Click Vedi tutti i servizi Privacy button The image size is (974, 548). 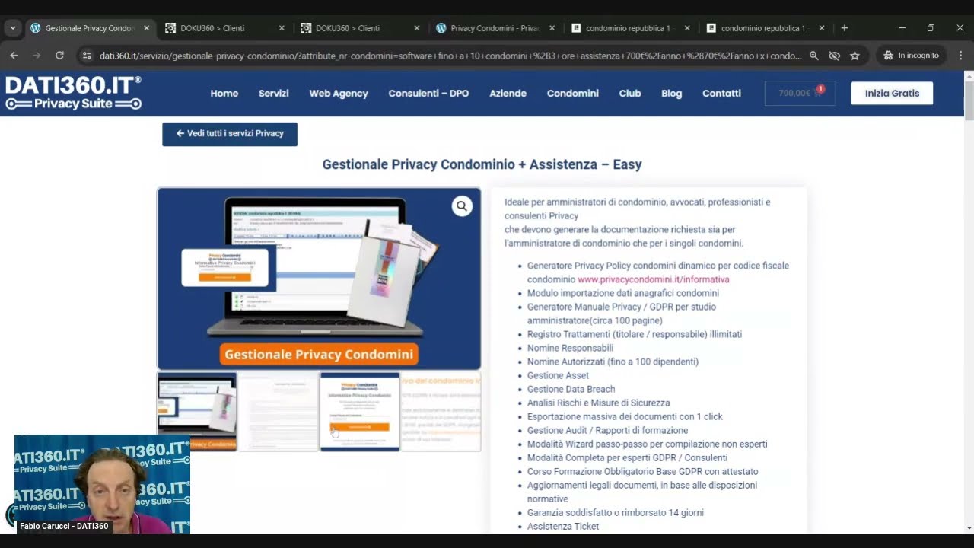(x=230, y=134)
